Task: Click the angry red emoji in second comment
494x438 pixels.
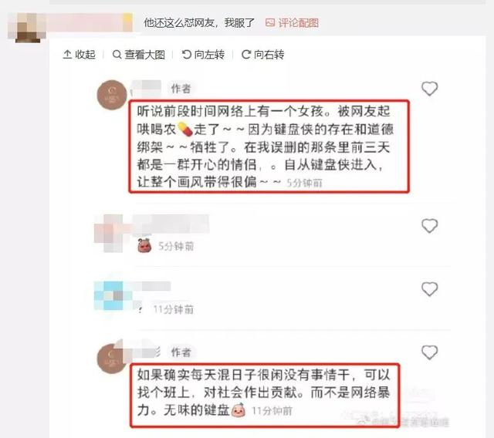Action: pos(144,246)
